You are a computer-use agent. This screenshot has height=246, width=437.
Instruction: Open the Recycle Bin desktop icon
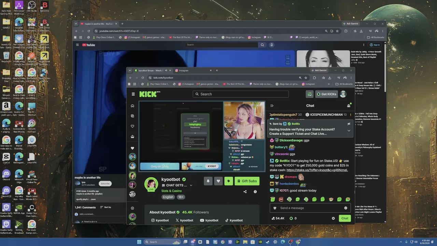pos(6,57)
